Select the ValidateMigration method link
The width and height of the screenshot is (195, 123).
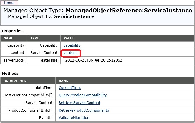tap(74, 118)
